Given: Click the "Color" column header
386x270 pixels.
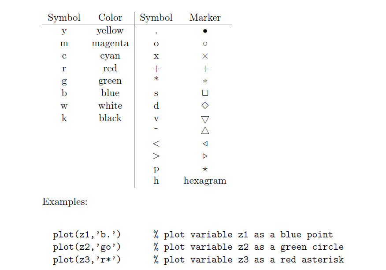Looking at the screenshot, I should [110, 18].
